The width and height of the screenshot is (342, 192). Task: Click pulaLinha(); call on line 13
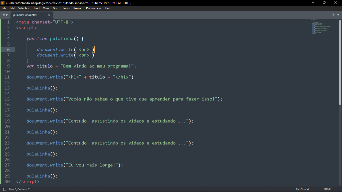(42, 88)
